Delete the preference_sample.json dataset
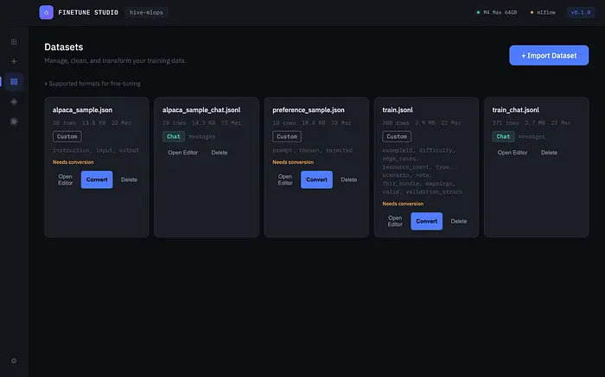Image resolution: width=605 pixels, height=377 pixels. [x=348, y=179]
